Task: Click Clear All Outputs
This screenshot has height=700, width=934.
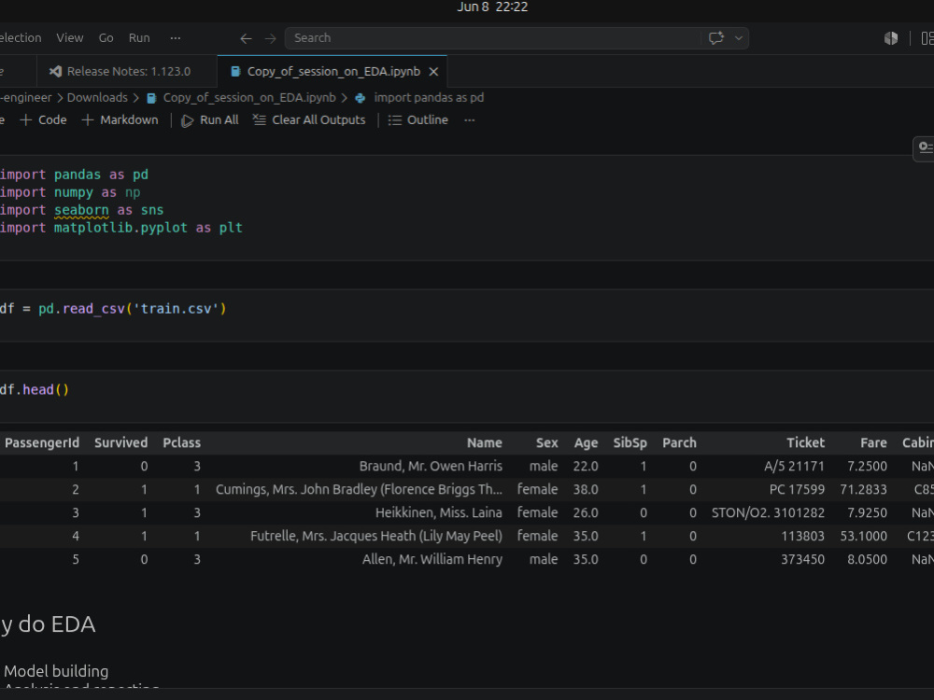Action: 309,120
